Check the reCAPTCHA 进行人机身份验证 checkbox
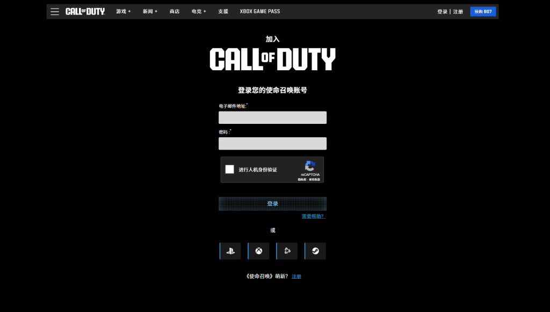550x312 pixels. click(x=229, y=169)
